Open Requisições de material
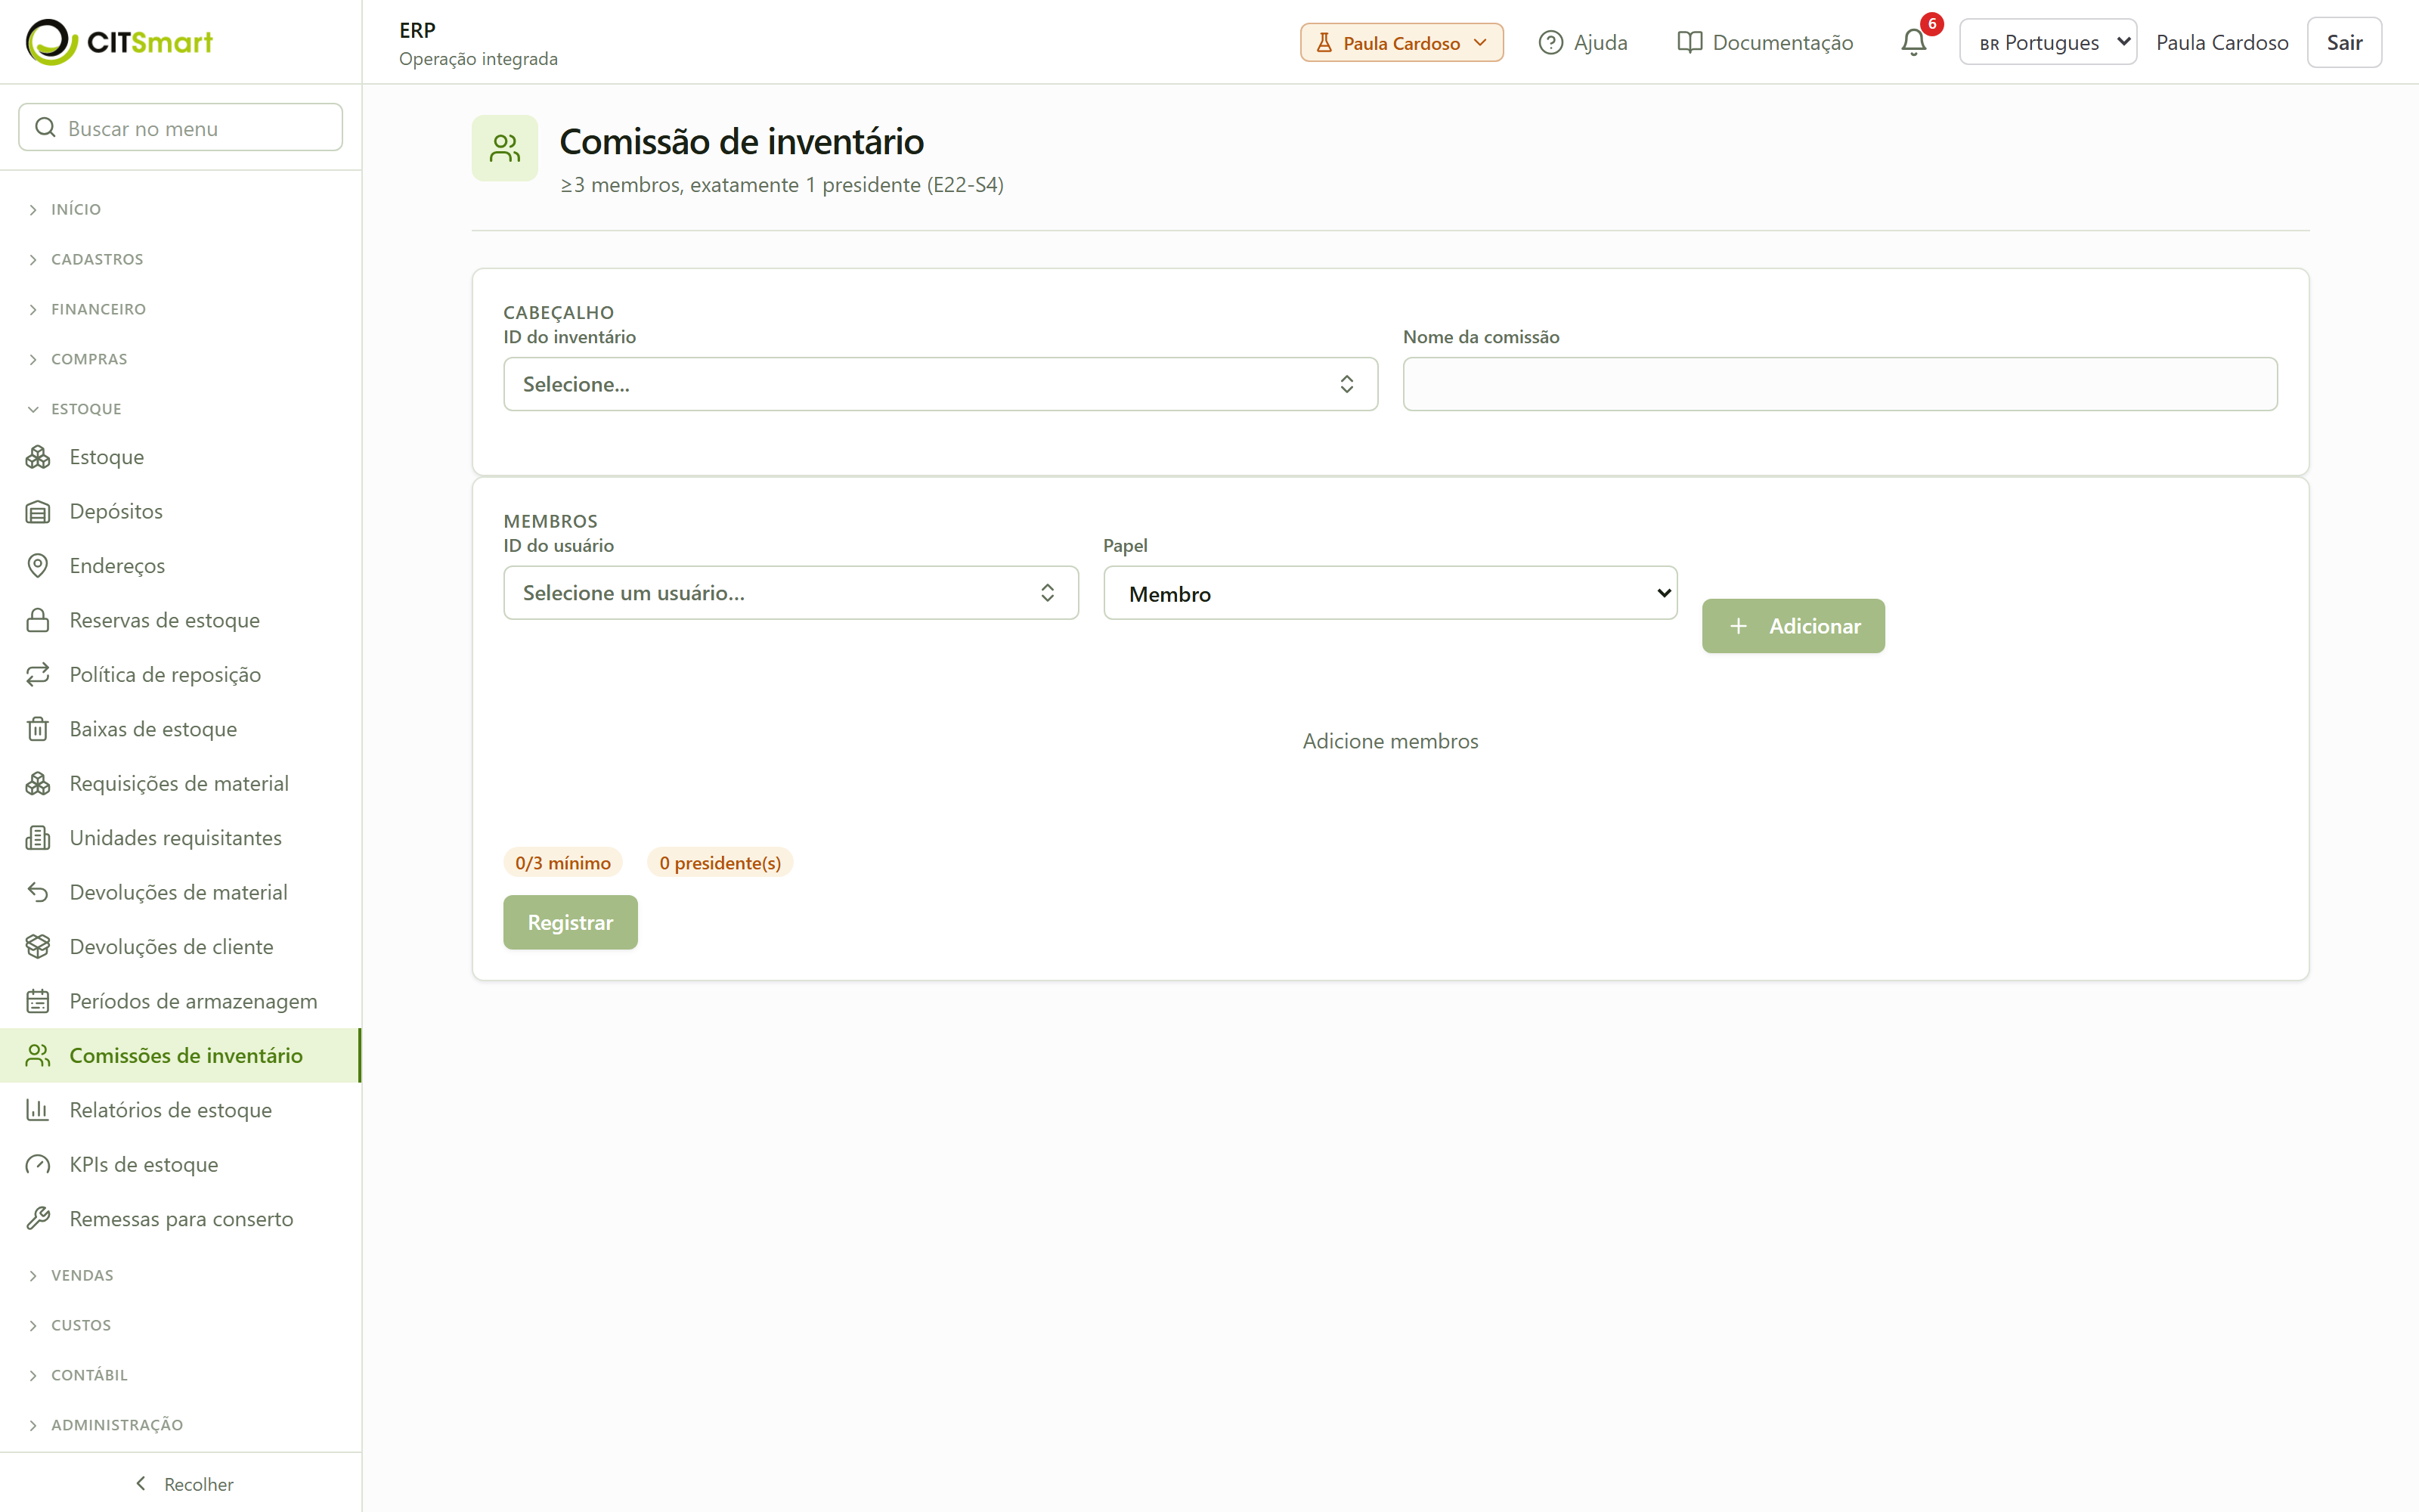Screen dimensions: 2419x1512 pos(180,784)
